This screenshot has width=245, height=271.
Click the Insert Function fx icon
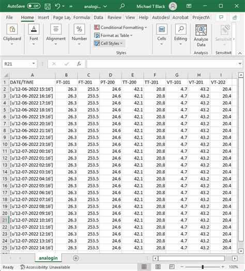pyautogui.click(x=79, y=64)
